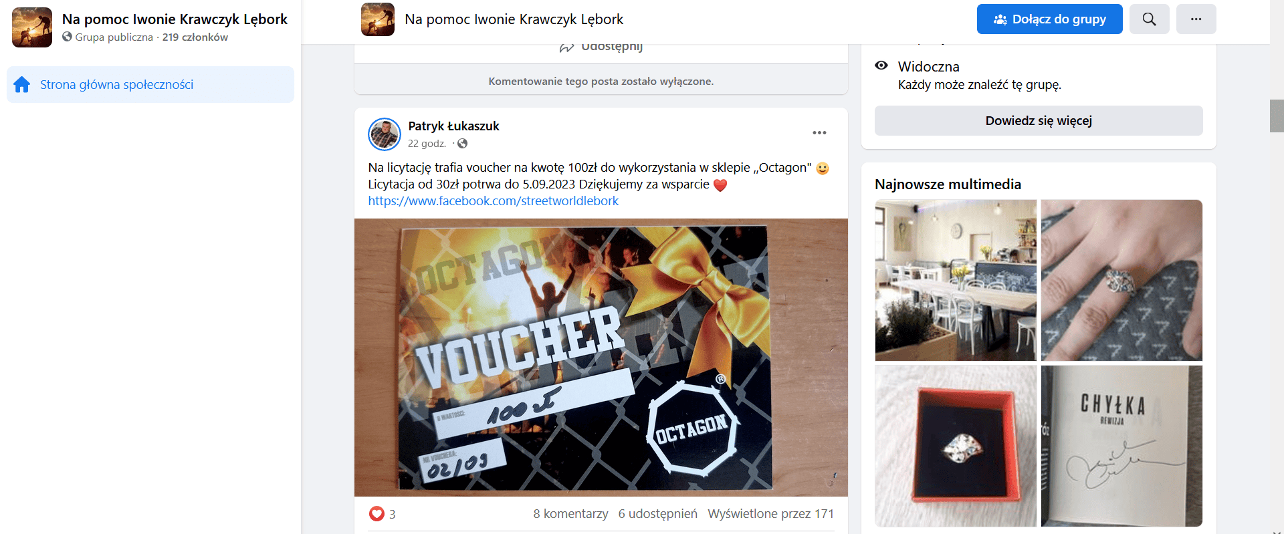Click the group avatar in top header
Image resolution: width=1284 pixels, height=534 pixels.
pos(378,19)
